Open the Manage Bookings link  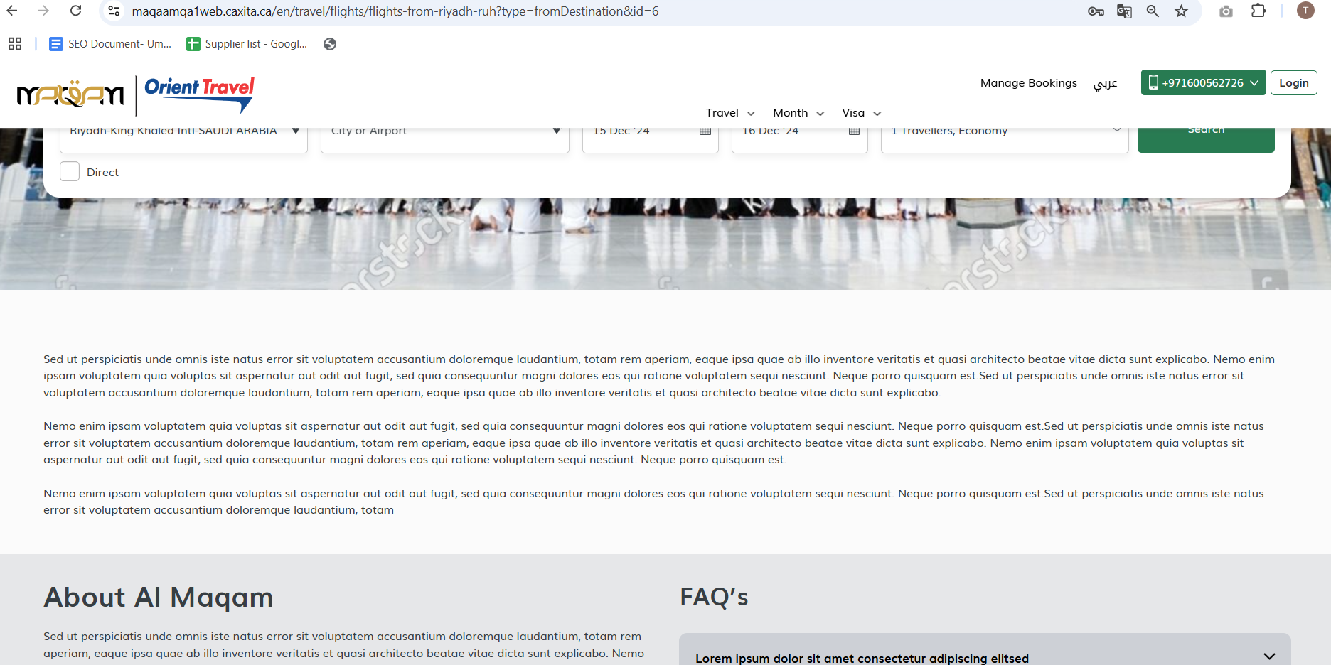pyautogui.click(x=1028, y=83)
